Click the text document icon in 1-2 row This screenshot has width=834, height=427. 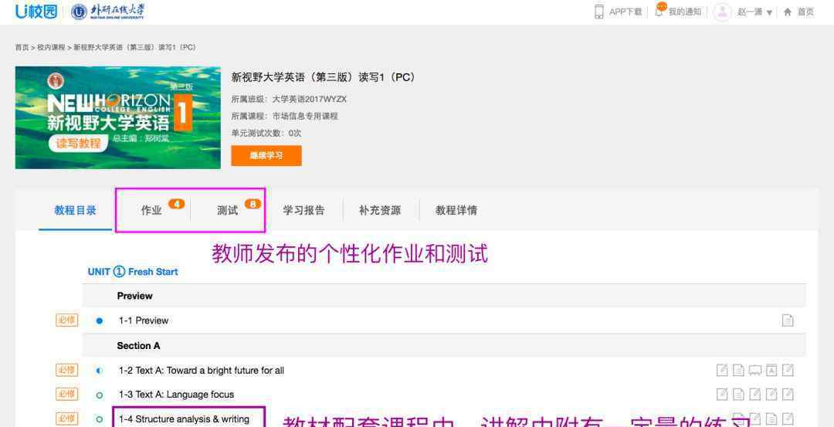click(x=739, y=370)
